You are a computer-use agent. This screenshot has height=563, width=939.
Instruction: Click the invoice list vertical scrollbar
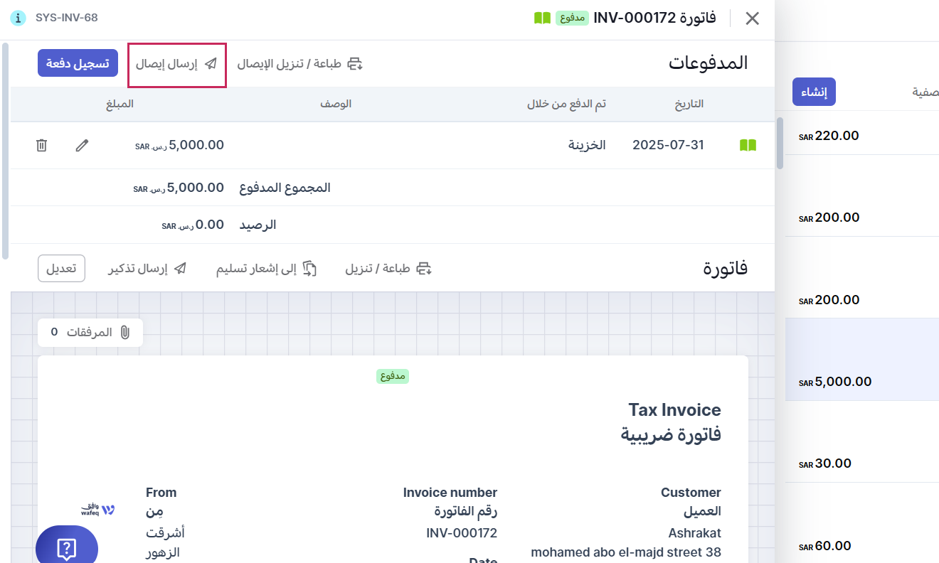tap(780, 142)
